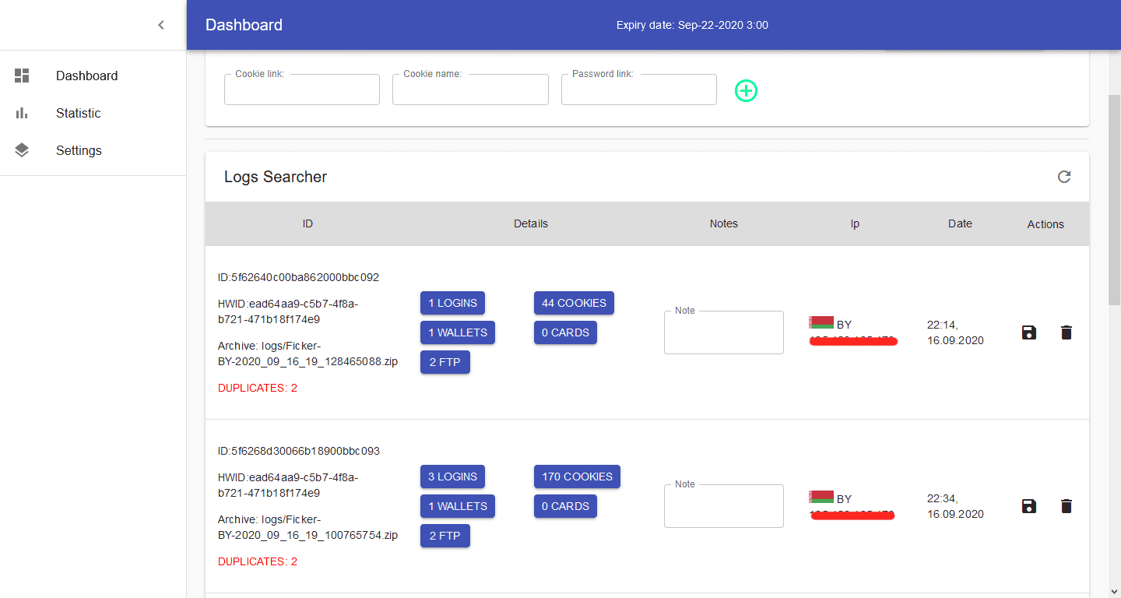This screenshot has width=1121, height=598.
Task: Click the 170 COOKIES button
Action: click(x=577, y=477)
